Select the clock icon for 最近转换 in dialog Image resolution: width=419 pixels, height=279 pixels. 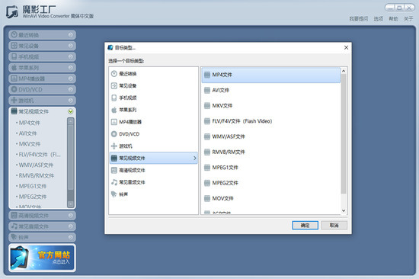pyautogui.click(x=114, y=74)
